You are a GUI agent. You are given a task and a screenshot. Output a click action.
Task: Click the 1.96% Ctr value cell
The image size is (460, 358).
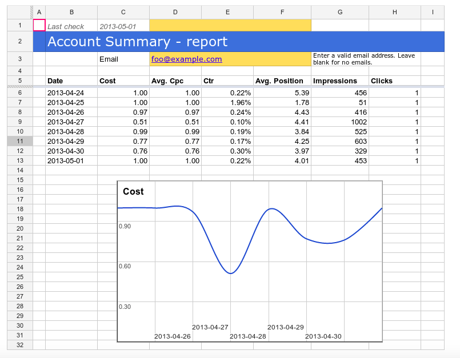click(227, 102)
